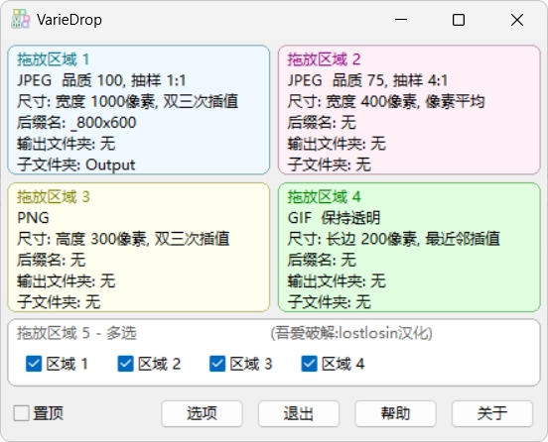Click the VarieDrop app icon in title bar

point(21,19)
